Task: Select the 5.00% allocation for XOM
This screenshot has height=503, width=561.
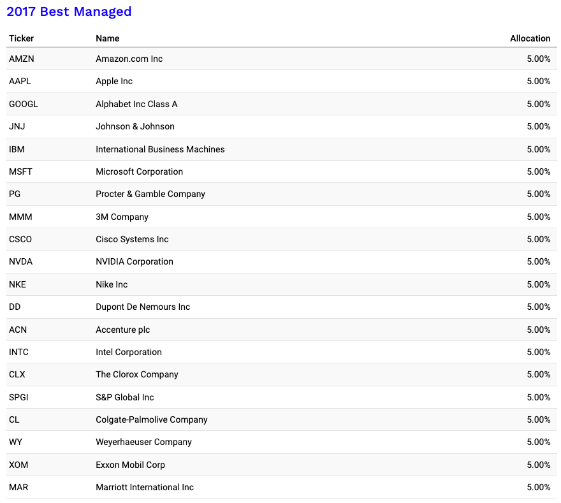Action: 539,465
